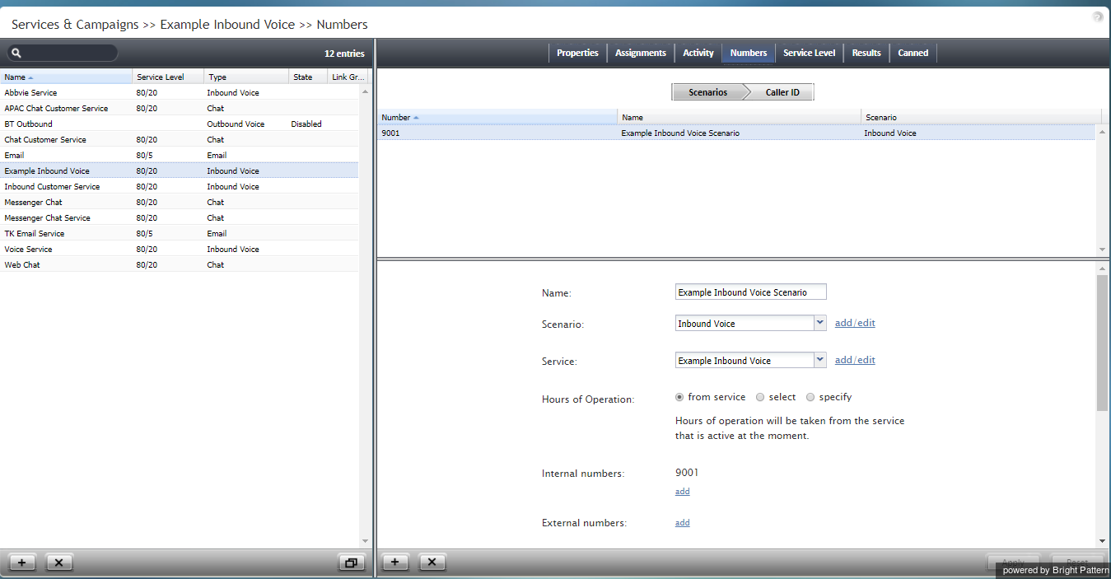Viewport: 1111px width, 579px height.
Task: Sort numbers table by Number column
Action: coord(497,117)
